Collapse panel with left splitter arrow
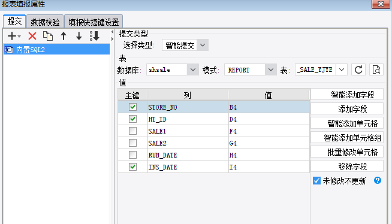This screenshot has width=392, height=224. pyautogui.click(x=112, y=32)
